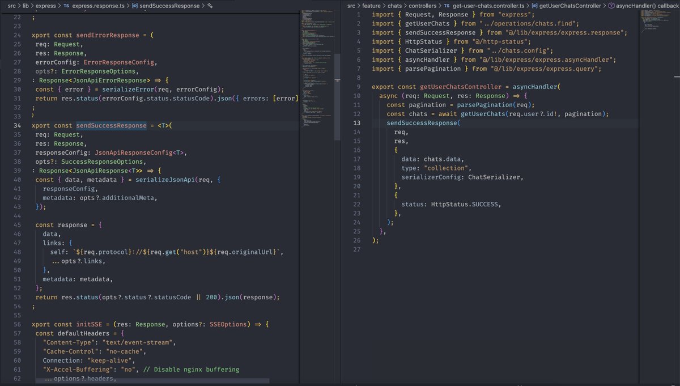680x386 pixels.
Task: Click "@/lib/express/express.query" import path
Action: tap(546, 69)
